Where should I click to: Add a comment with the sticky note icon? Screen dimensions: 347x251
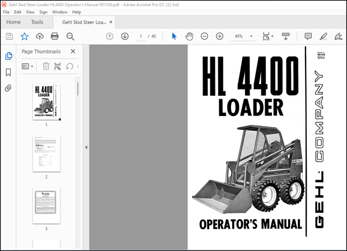pos(308,36)
